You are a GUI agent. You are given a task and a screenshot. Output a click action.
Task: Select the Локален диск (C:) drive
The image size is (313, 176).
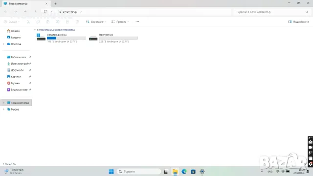coord(61,38)
